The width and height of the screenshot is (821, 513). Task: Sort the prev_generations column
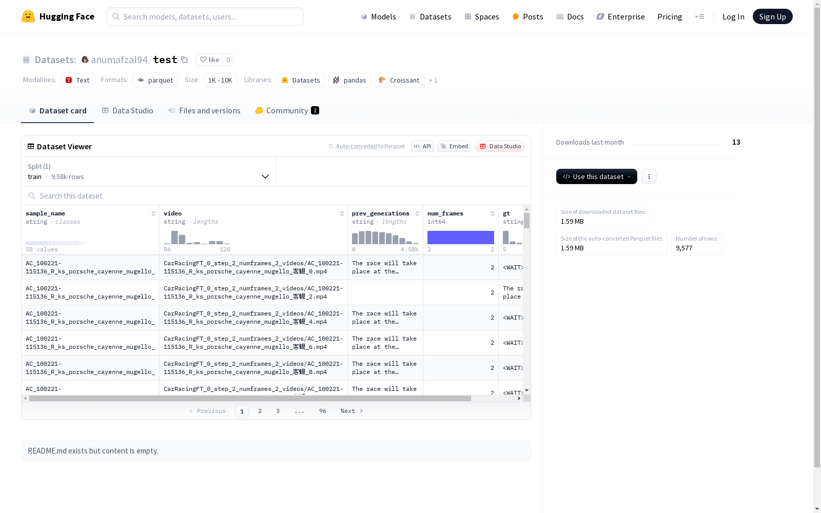[417, 213]
